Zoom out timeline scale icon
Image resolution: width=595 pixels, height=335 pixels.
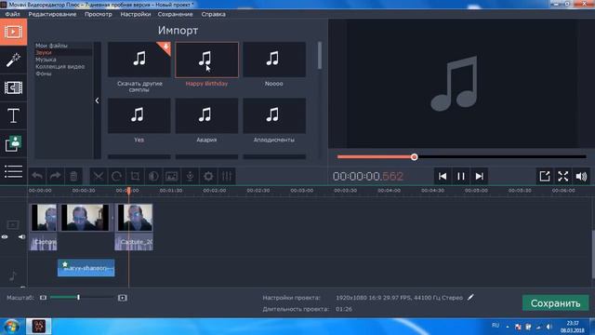pos(43,298)
